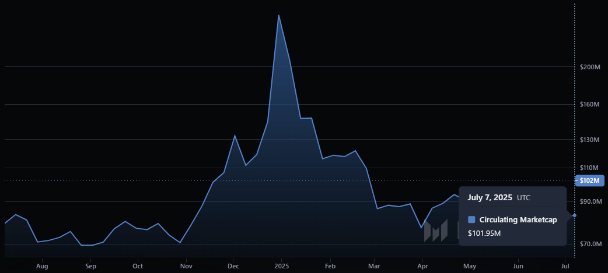Click the $130M y-axis label

pyautogui.click(x=590, y=139)
